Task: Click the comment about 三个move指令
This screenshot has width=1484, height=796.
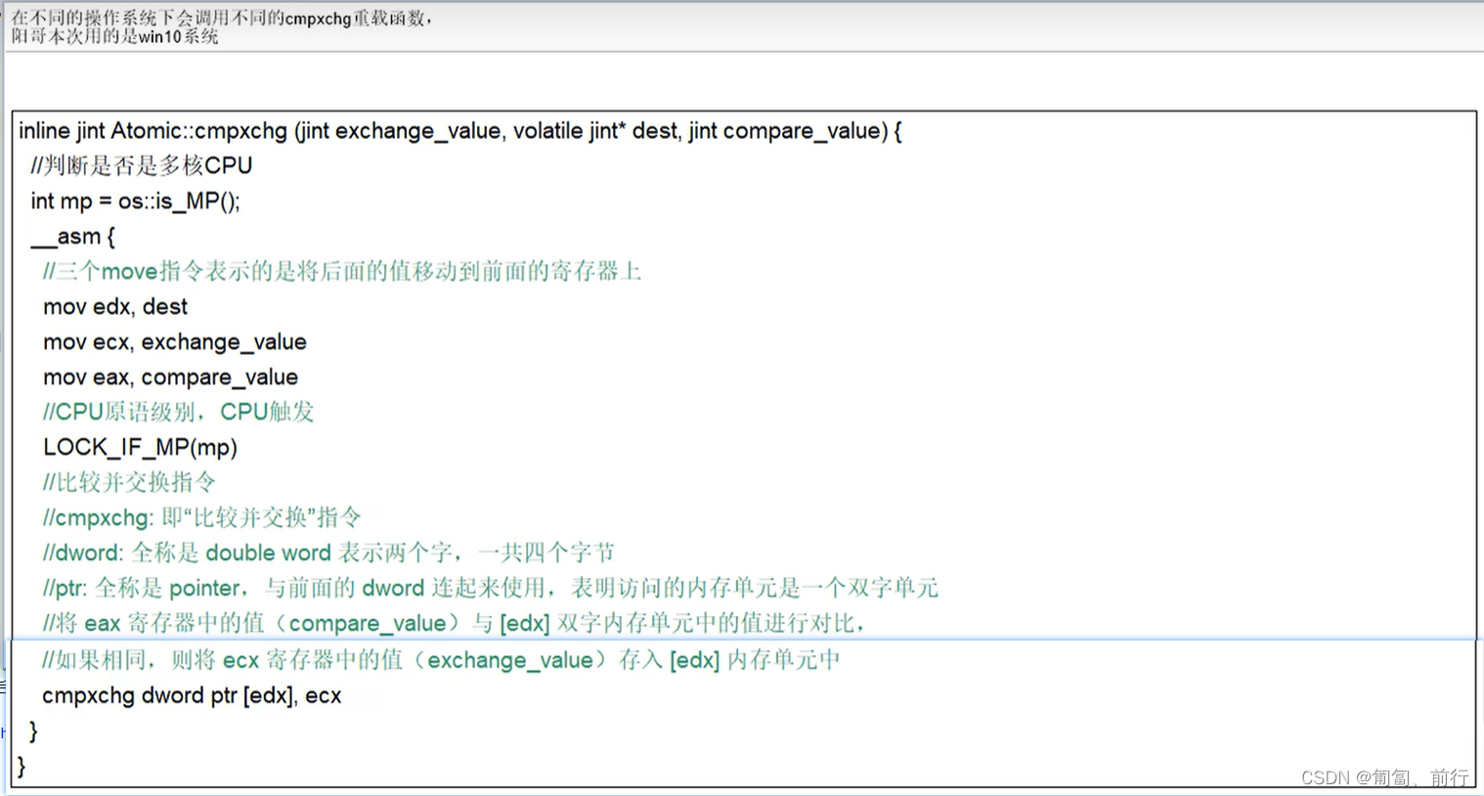Action: [x=342, y=271]
